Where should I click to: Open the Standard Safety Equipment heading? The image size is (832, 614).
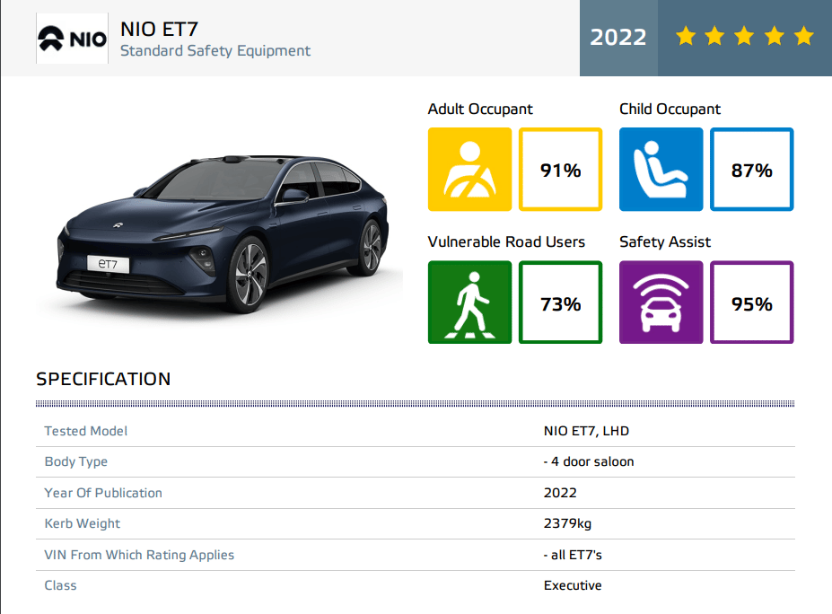[x=215, y=51]
